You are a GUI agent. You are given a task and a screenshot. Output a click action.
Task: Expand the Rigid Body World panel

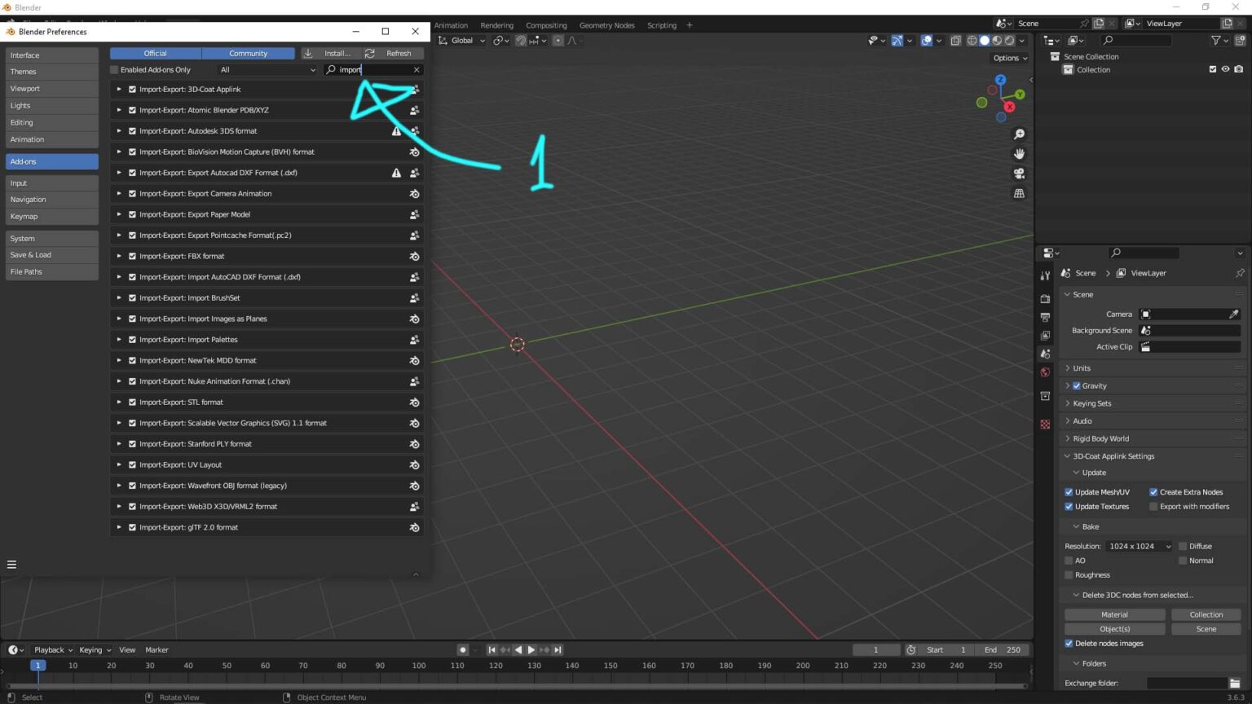(x=1152, y=438)
